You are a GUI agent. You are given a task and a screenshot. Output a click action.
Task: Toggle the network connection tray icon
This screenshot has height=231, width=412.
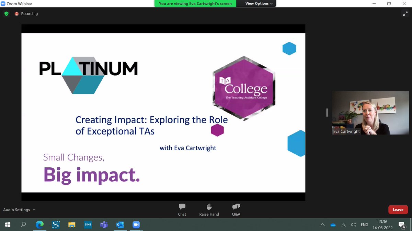pos(343,224)
